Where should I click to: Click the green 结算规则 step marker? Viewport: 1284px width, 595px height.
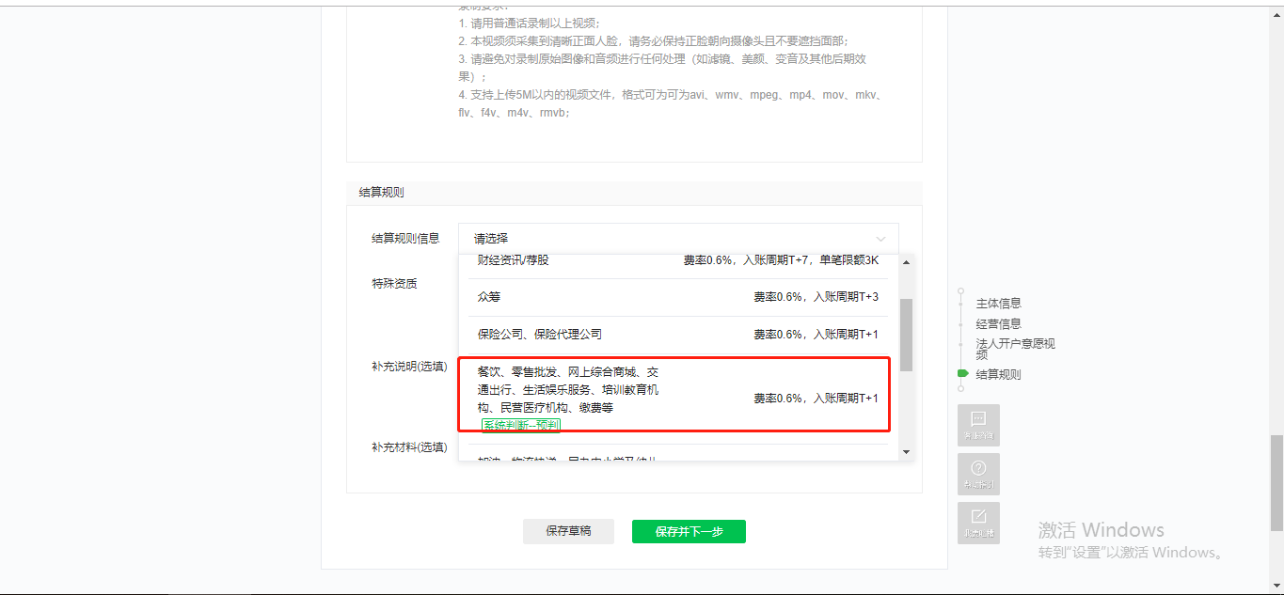(962, 374)
